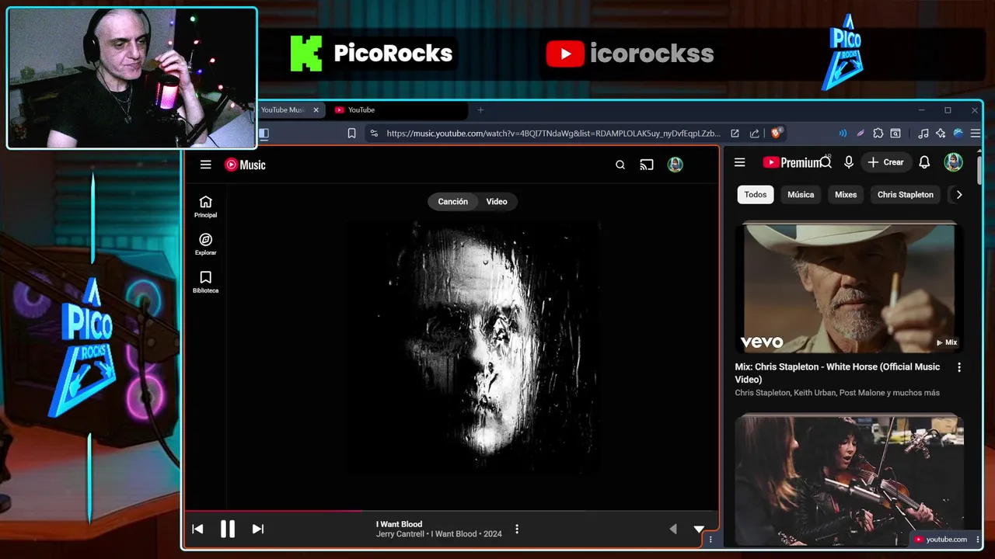Click the YouTube page scrollbar
The image size is (995, 559).
pyautogui.click(x=979, y=168)
